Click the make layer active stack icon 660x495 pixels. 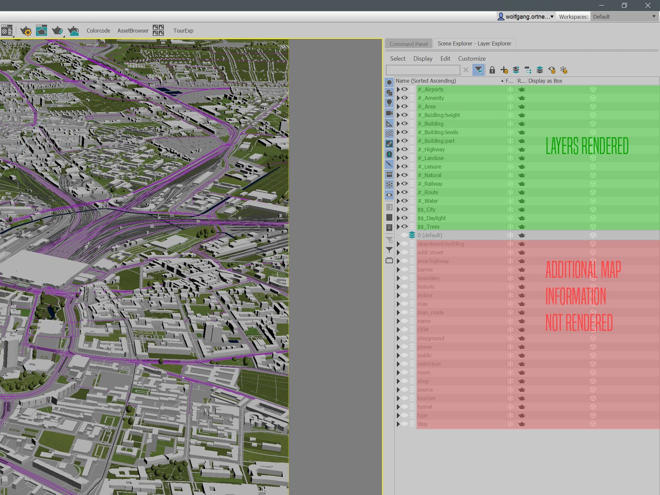pos(540,70)
